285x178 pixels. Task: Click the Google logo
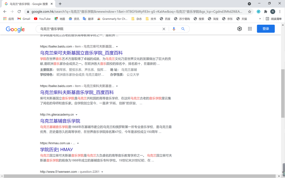coord(15,29)
